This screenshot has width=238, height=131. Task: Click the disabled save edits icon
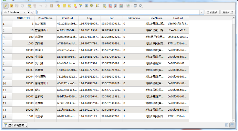point(17,6)
